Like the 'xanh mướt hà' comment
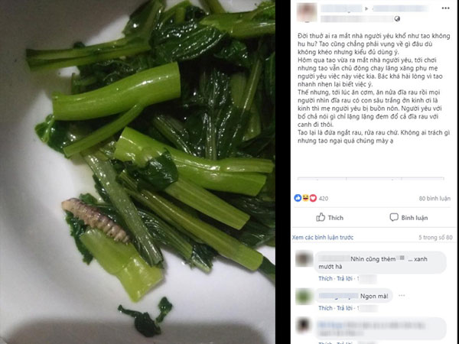This screenshot has height=344, width=459. (x=326, y=278)
